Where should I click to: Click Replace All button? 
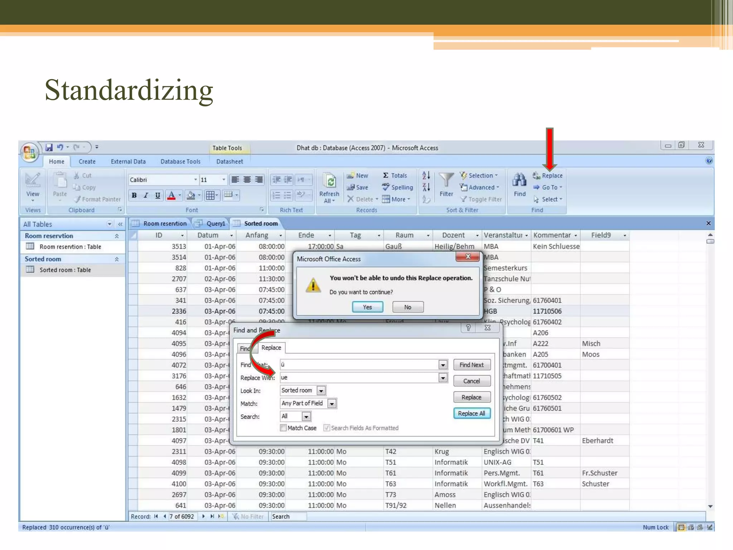[x=471, y=413]
